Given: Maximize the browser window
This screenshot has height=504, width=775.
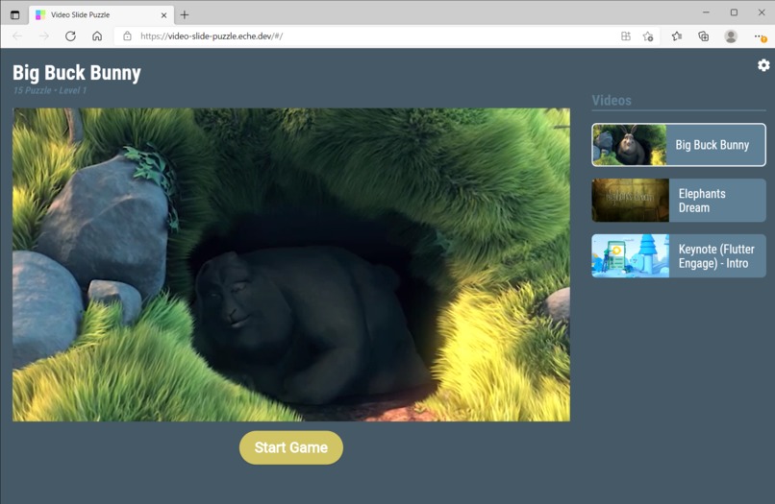Looking at the screenshot, I should (x=734, y=12).
